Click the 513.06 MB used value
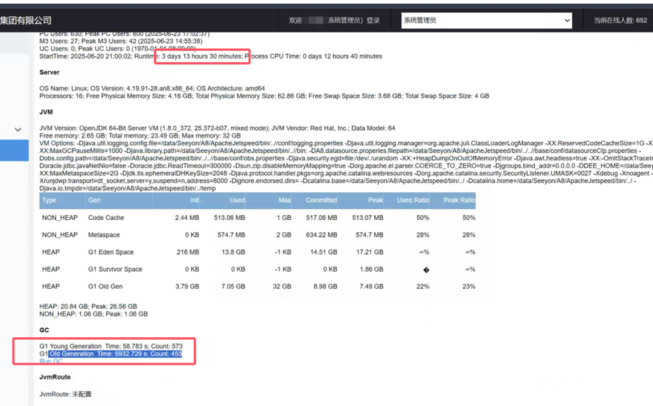The height and width of the screenshot is (406, 653). 229,218
